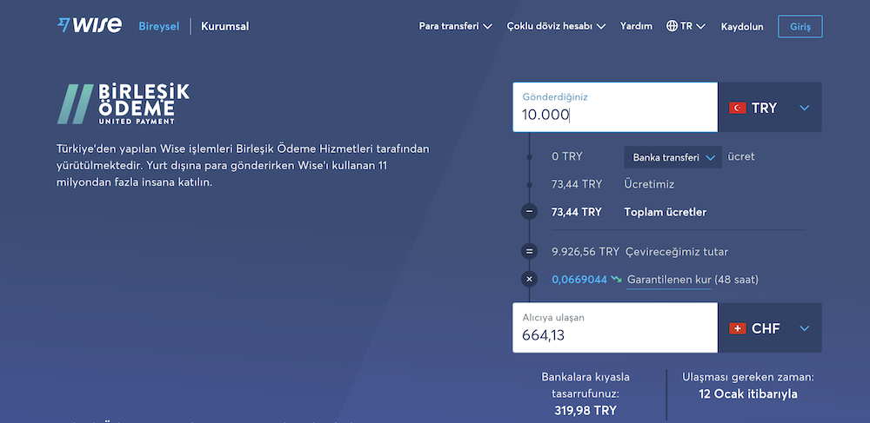Click the Kaydolun sign-up link
Viewport: 870px width, 423px height.
[742, 27]
